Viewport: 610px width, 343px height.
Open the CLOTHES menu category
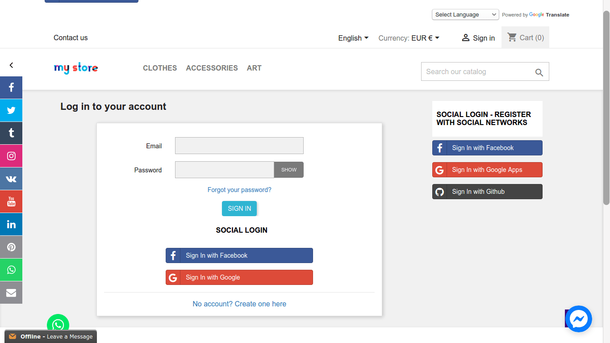click(160, 68)
